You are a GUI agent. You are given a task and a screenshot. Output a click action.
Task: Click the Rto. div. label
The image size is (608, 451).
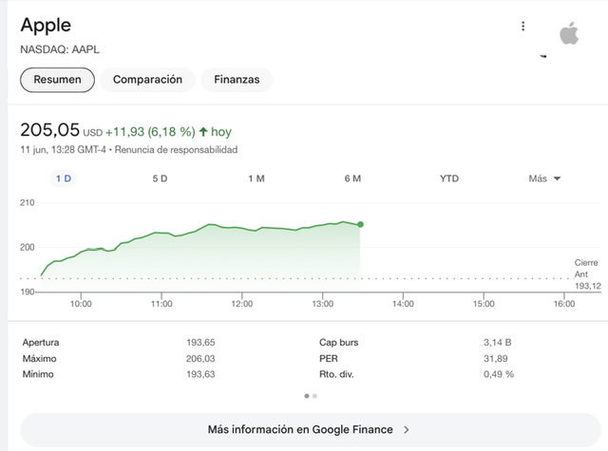(x=336, y=374)
